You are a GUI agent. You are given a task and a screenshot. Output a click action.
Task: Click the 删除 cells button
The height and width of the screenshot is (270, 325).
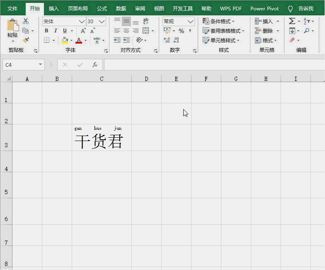click(x=267, y=31)
